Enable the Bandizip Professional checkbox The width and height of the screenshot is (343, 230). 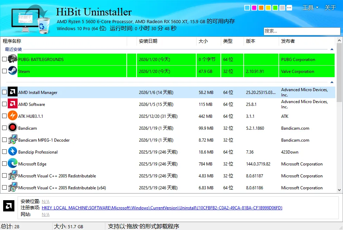click(x=4, y=152)
